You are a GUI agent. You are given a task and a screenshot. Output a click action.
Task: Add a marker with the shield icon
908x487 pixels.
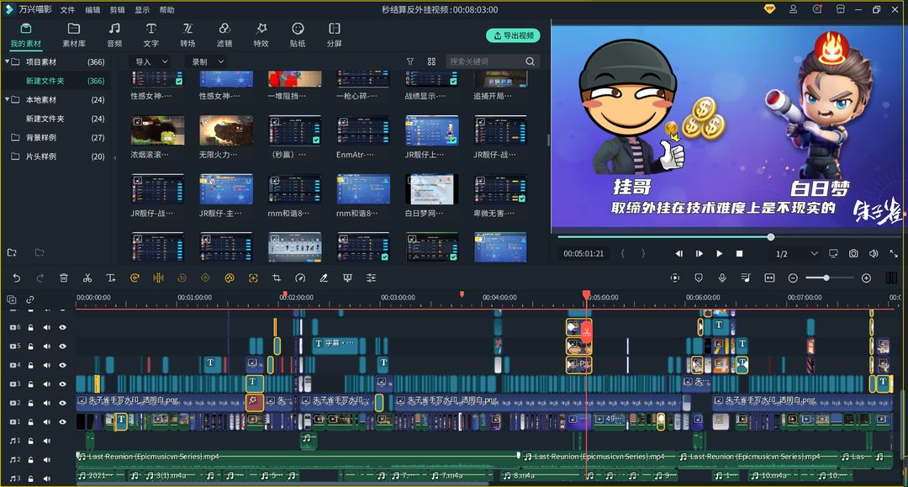(x=699, y=278)
